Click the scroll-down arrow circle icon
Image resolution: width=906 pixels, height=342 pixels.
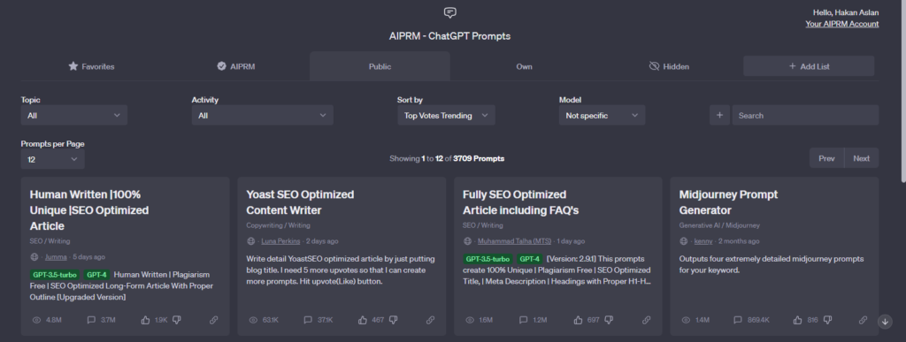[x=885, y=322]
